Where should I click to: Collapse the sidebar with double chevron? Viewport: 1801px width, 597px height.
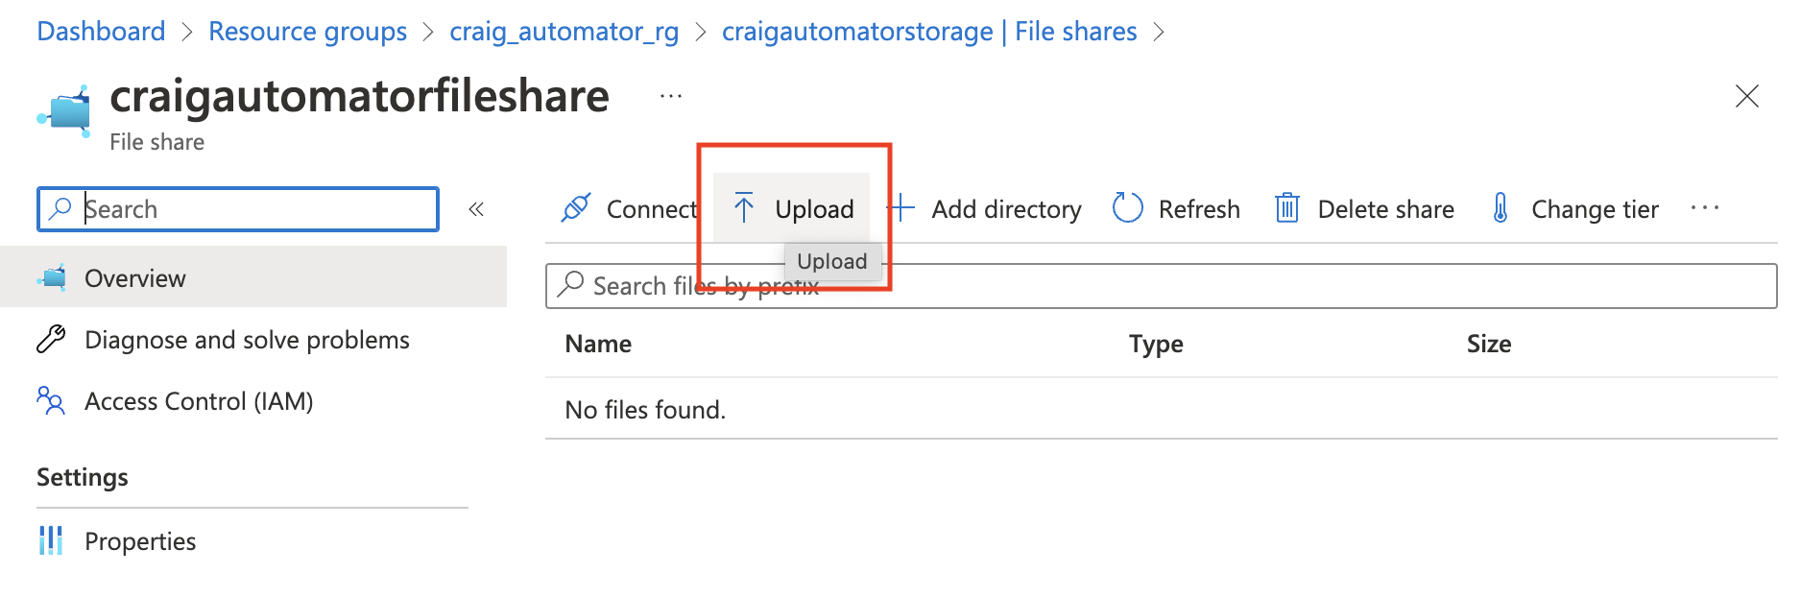click(476, 209)
